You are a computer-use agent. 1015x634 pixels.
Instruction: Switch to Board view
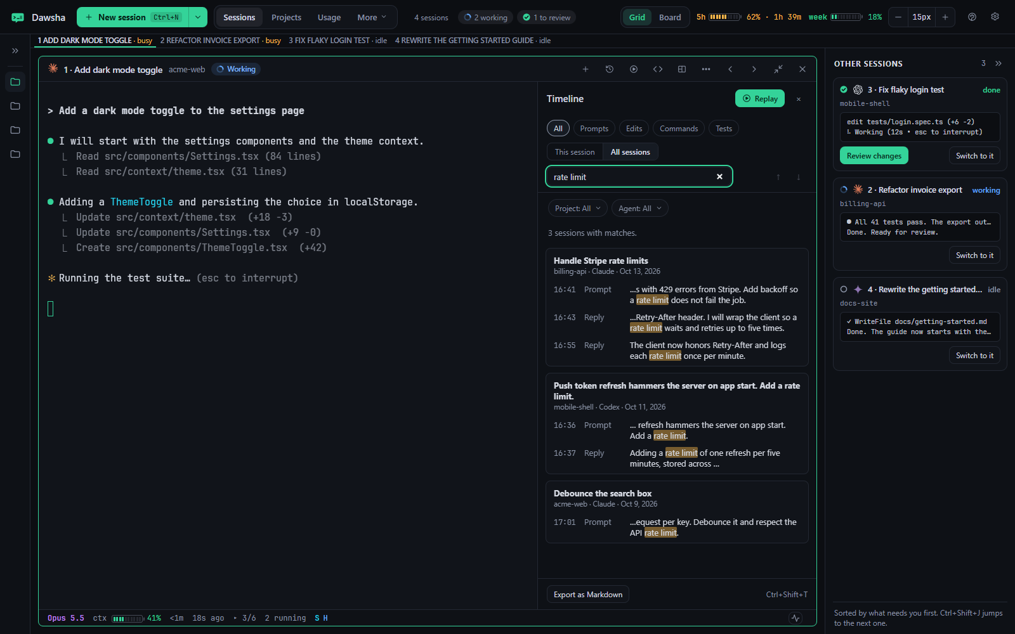[x=670, y=17]
